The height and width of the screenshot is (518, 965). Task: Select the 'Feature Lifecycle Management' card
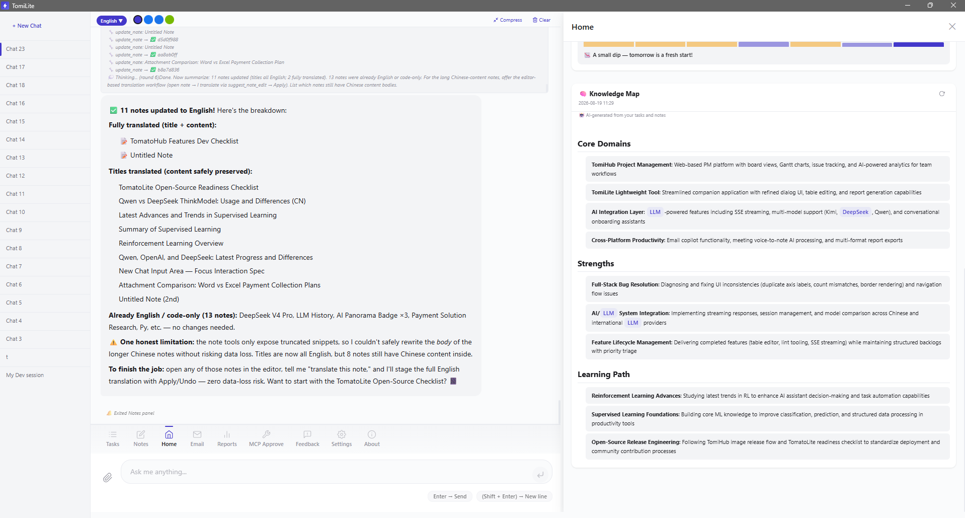click(767, 347)
